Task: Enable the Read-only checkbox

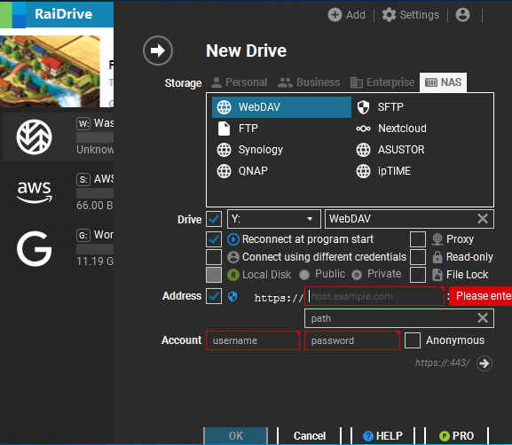Action: pyautogui.click(x=418, y=257)
